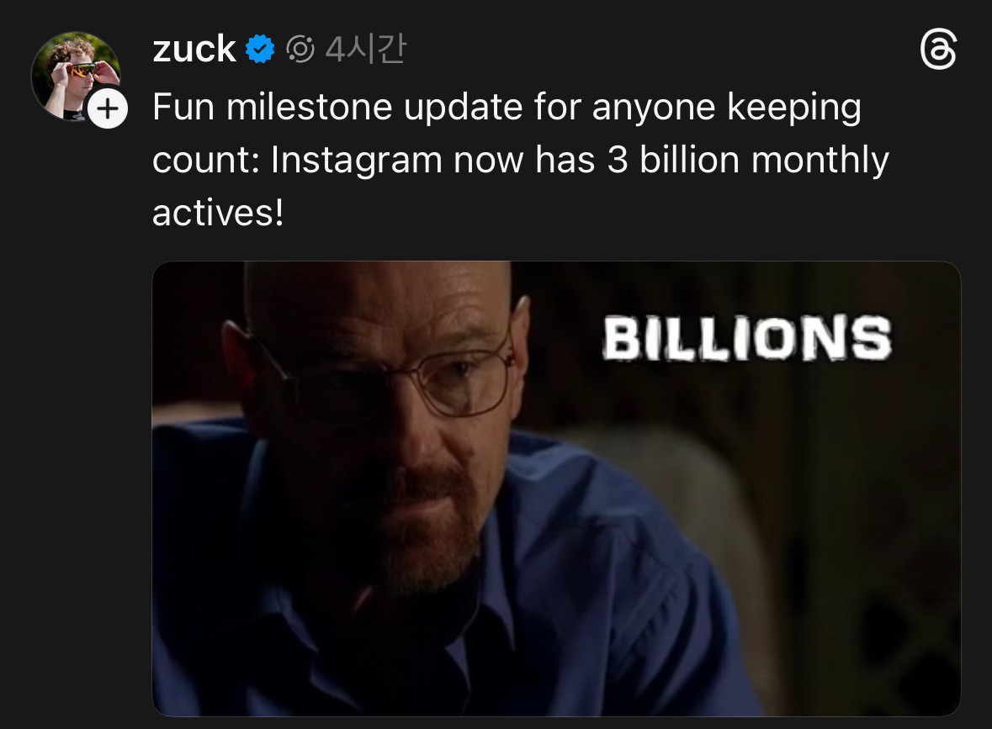Image resolution: width=992 pixels, height=729 pixels.
Task: Click the word Instagram in the post
Action: [x=356, y=161]
